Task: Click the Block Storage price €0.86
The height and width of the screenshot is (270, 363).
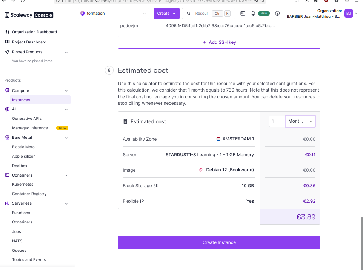Action: [309, 186]
